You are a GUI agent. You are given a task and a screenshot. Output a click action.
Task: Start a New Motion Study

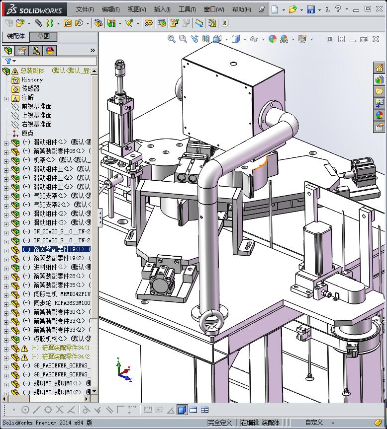149,23
